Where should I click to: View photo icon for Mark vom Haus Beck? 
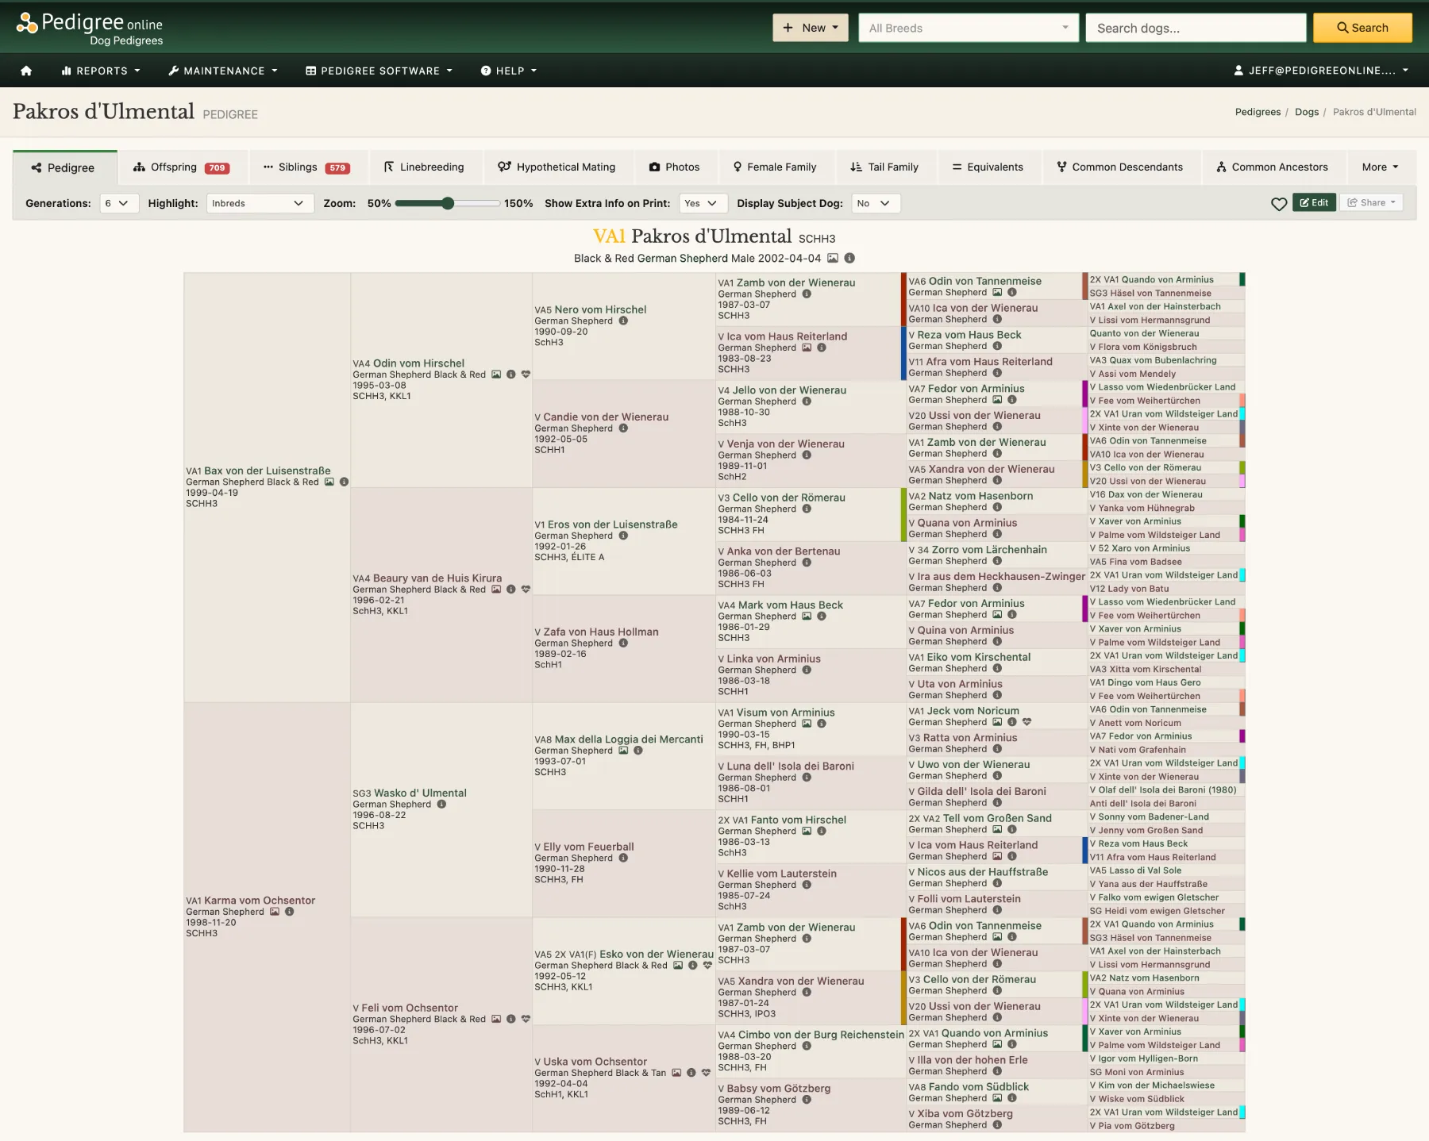point(807,616)
